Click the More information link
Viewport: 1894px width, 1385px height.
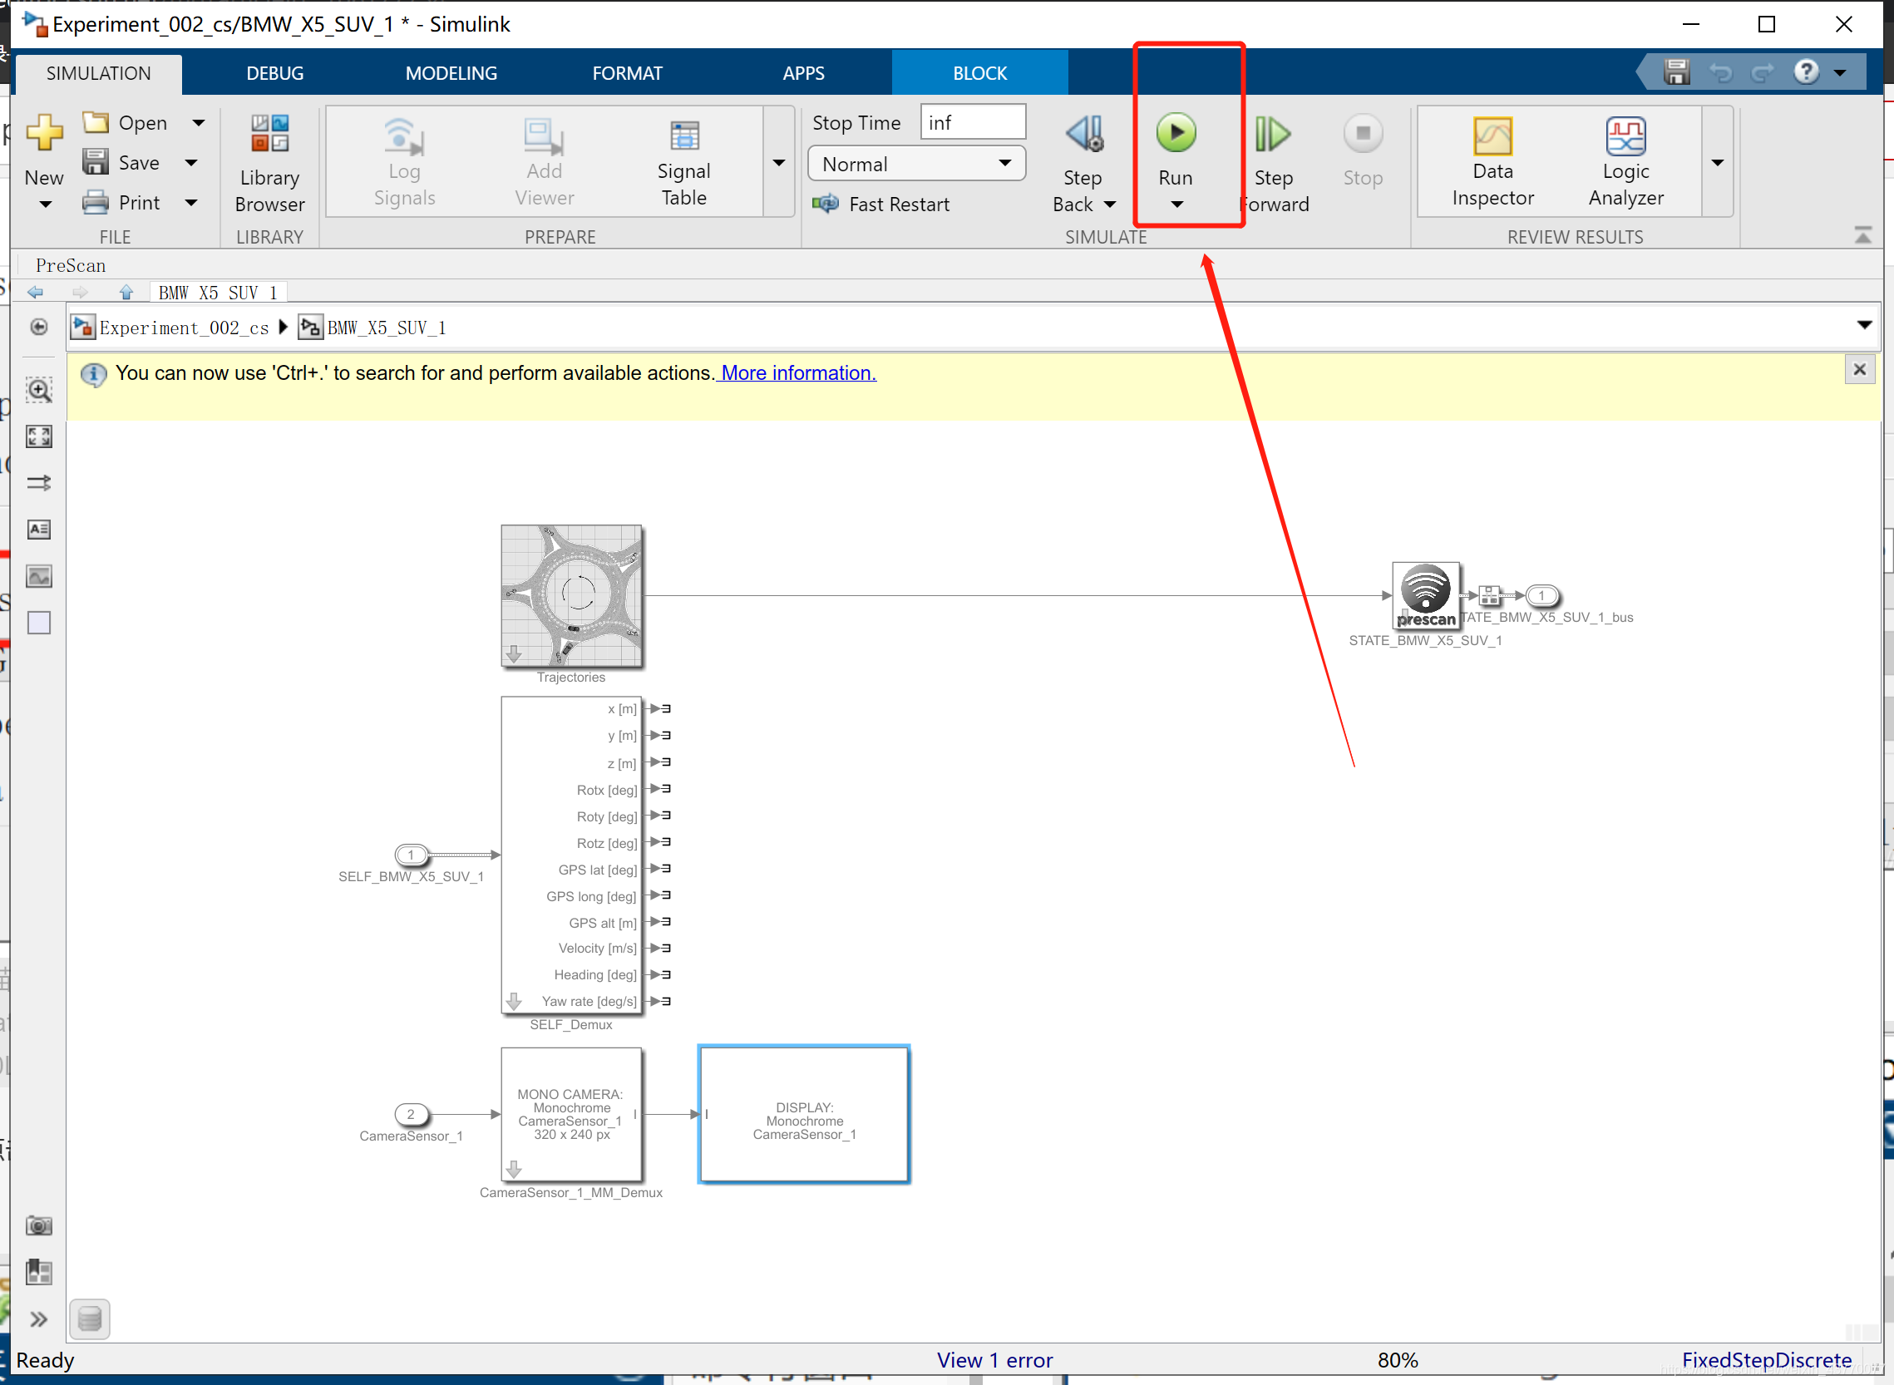tap(797, 373)
